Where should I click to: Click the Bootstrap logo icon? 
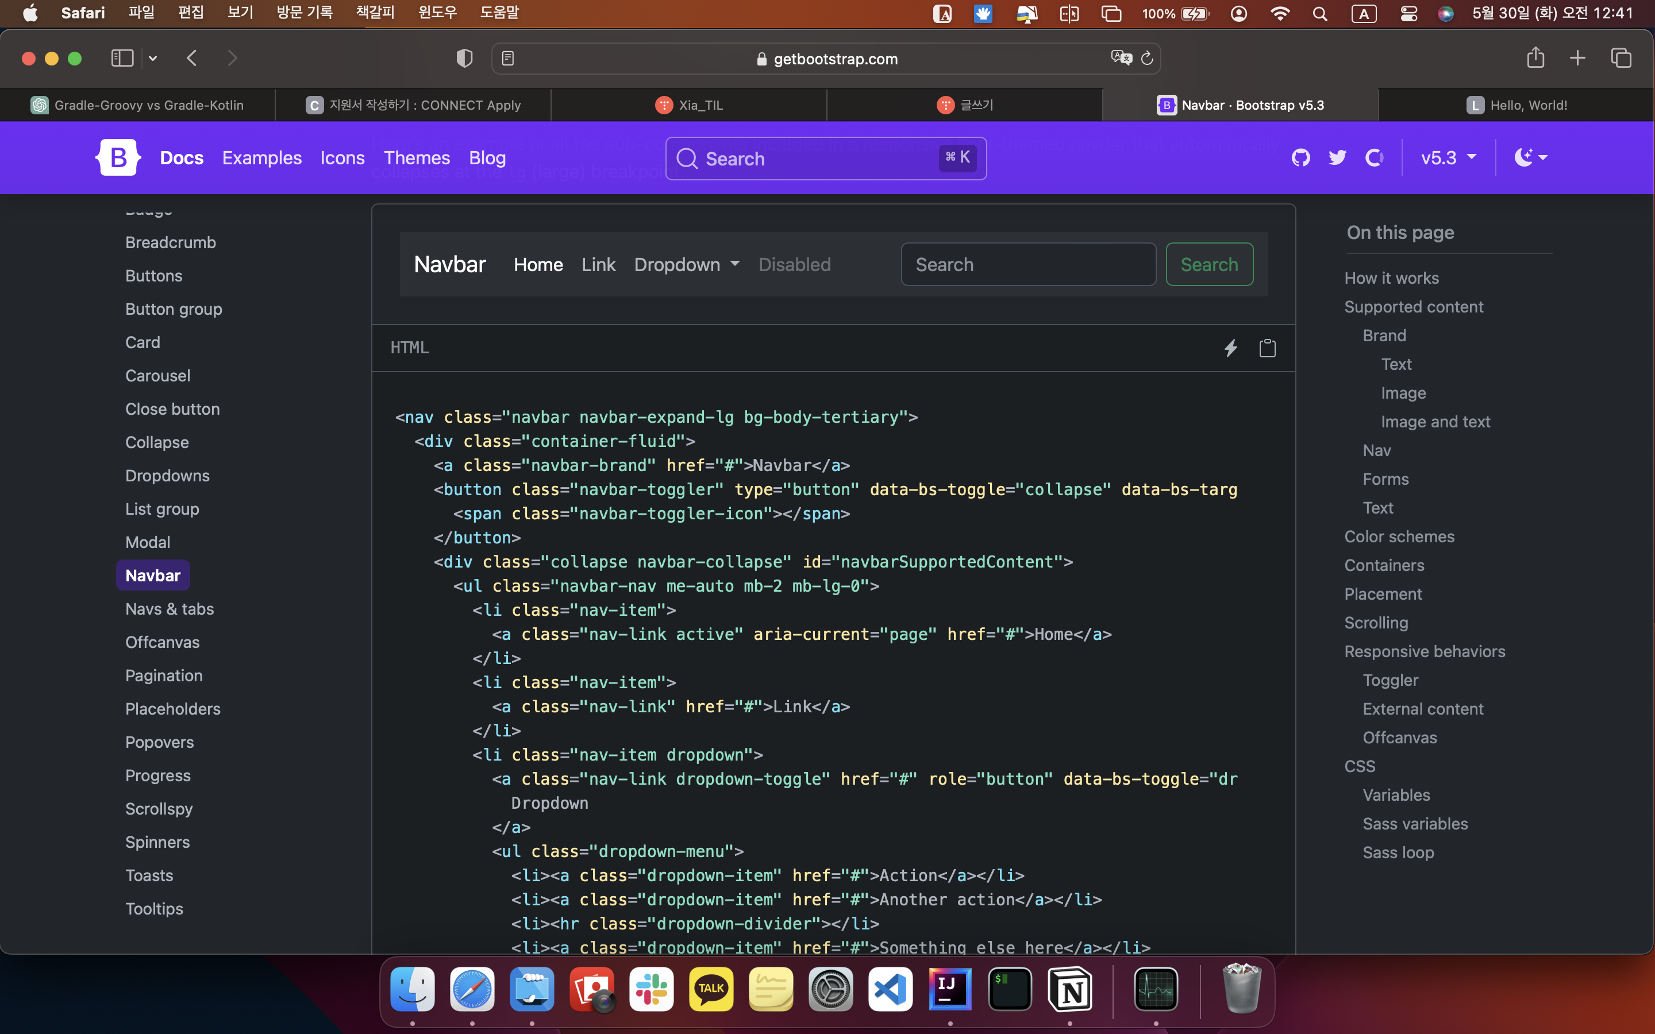click(118, 157)
